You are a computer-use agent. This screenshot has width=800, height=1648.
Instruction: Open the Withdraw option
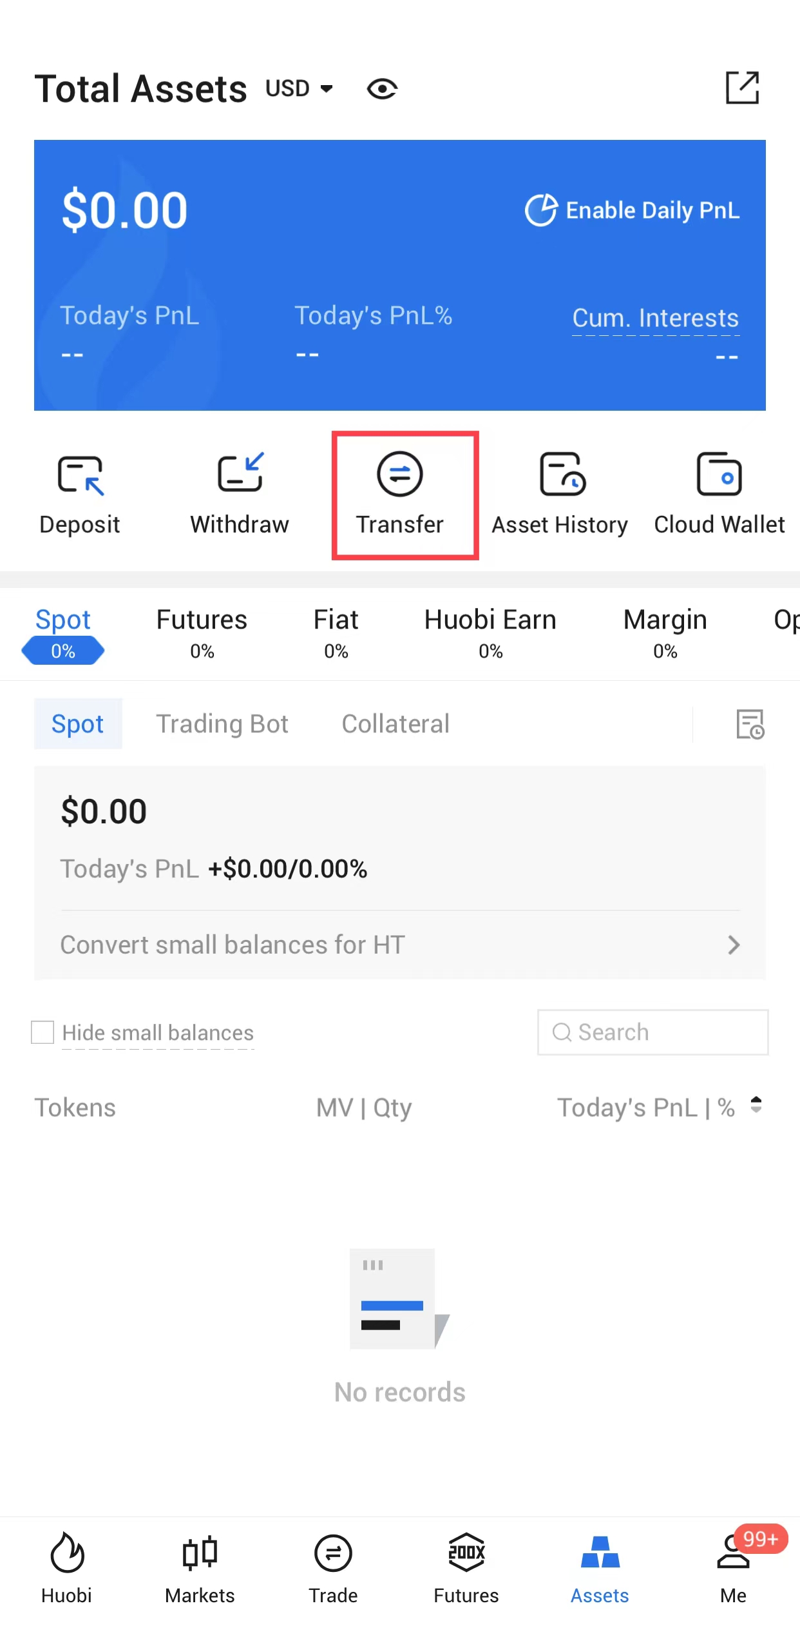(240, 474)
